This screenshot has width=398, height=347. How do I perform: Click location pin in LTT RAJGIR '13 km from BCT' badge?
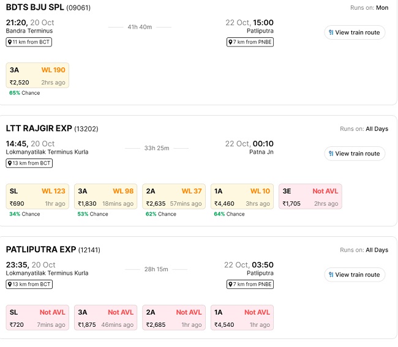(x=10, y=163)
